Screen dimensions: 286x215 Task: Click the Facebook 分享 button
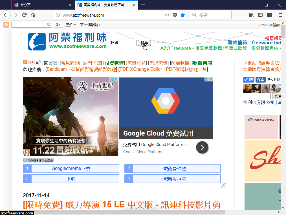pyautogui.click(x=260, y=80)
